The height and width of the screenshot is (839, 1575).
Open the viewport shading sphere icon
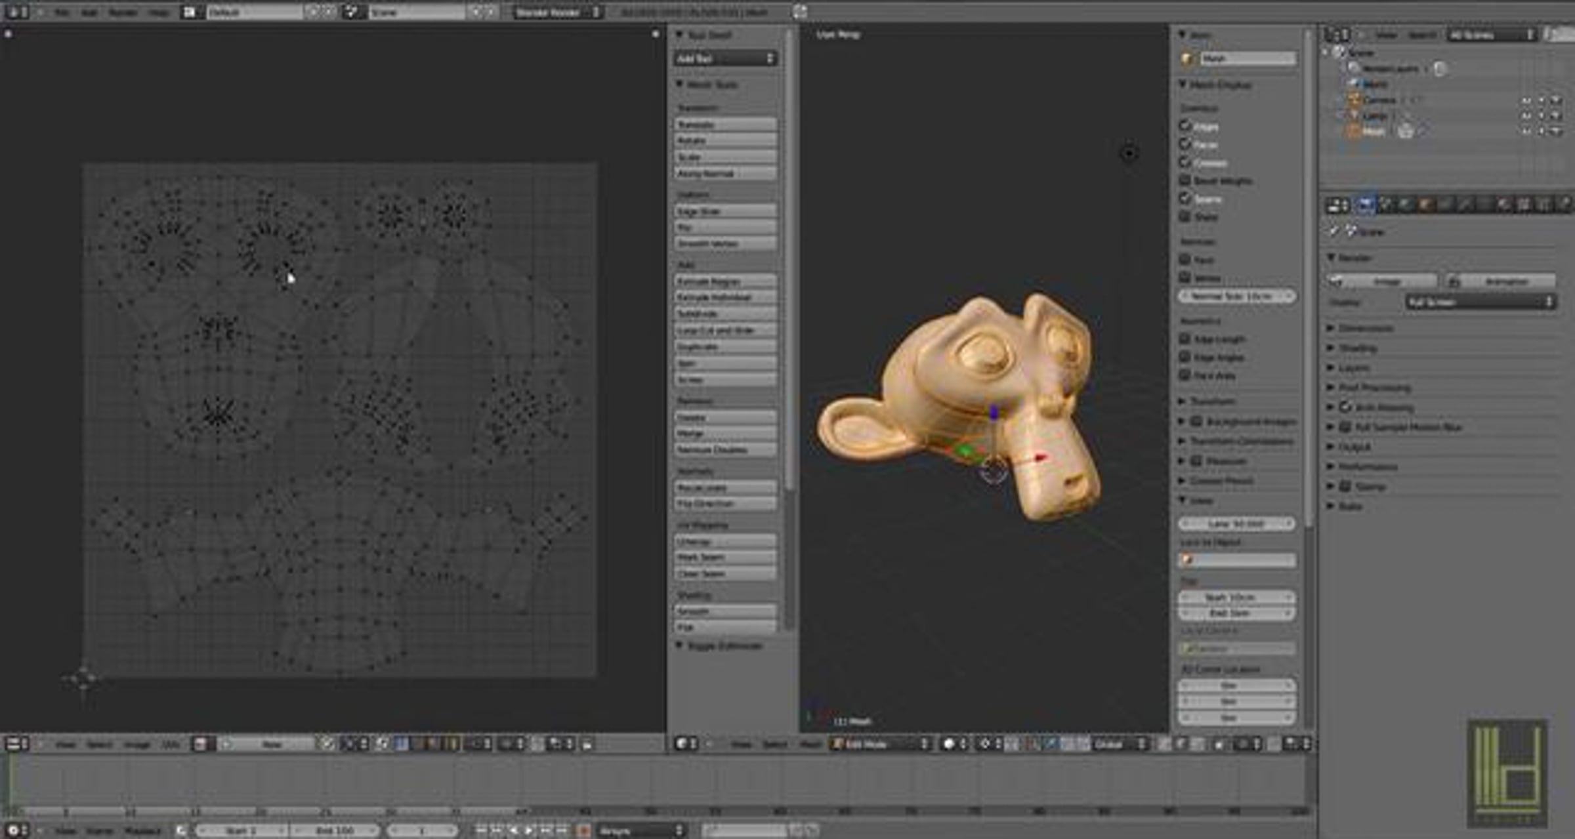948,744
